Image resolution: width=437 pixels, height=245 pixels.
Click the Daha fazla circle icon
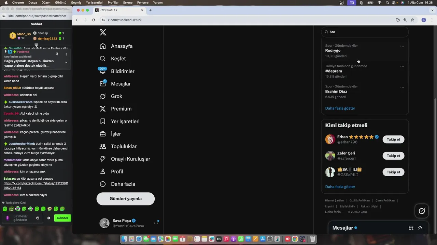[103, 184]
